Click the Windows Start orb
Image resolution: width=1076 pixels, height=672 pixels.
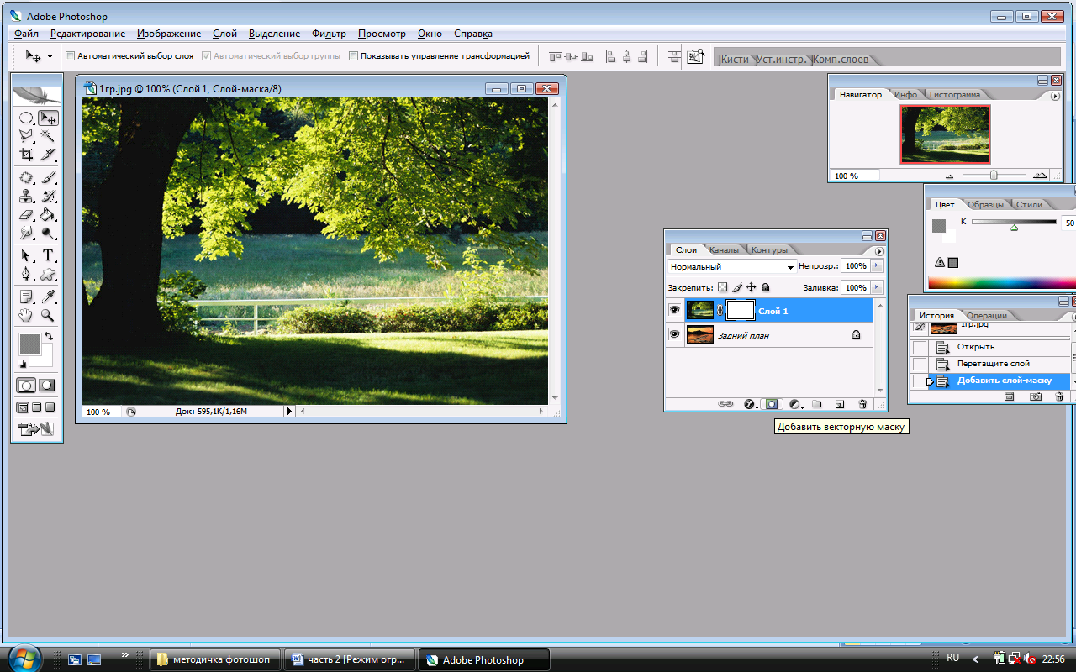[23, 657]
